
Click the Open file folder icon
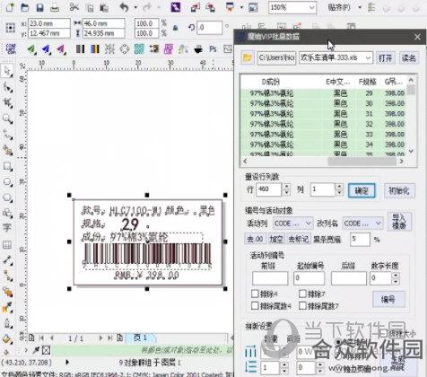[x=25, y=7]
